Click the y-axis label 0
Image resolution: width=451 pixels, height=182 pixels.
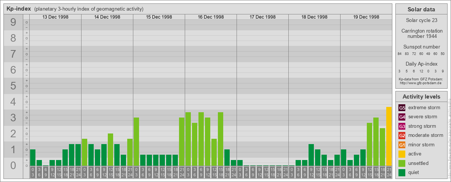pos(13,165)
